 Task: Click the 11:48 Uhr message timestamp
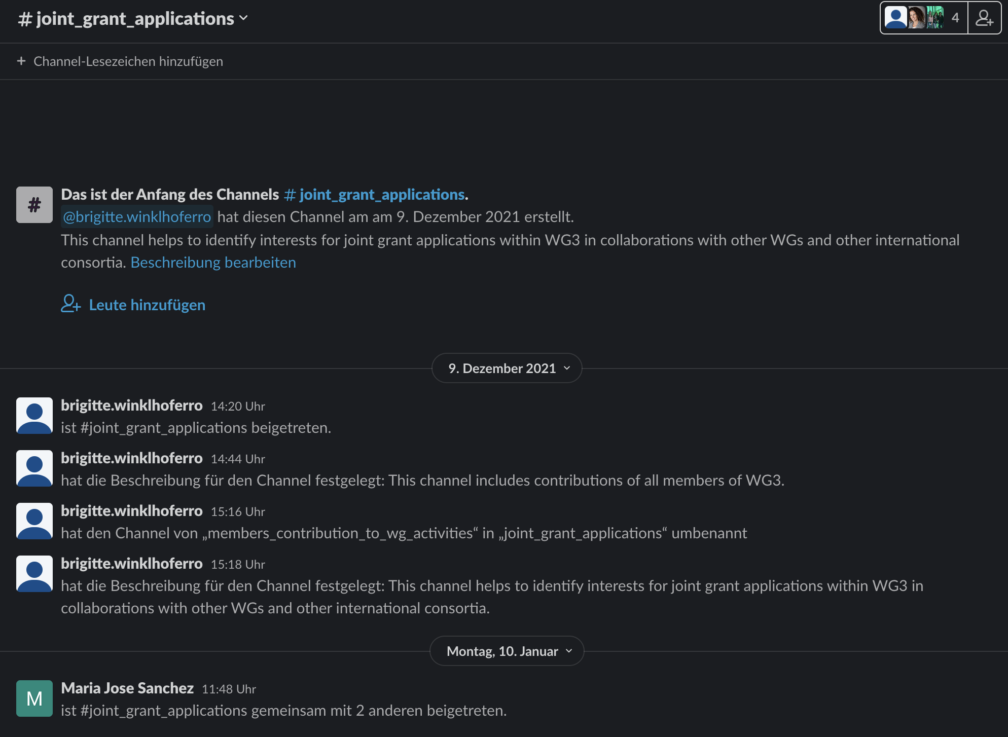pos(229,689)
